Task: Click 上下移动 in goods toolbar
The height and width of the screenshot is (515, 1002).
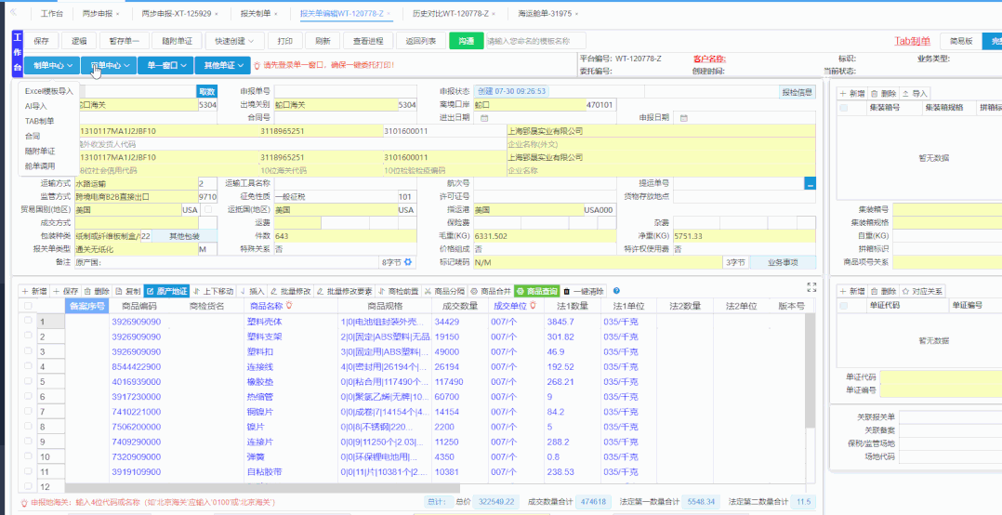Action: click(x=214, y=291)
